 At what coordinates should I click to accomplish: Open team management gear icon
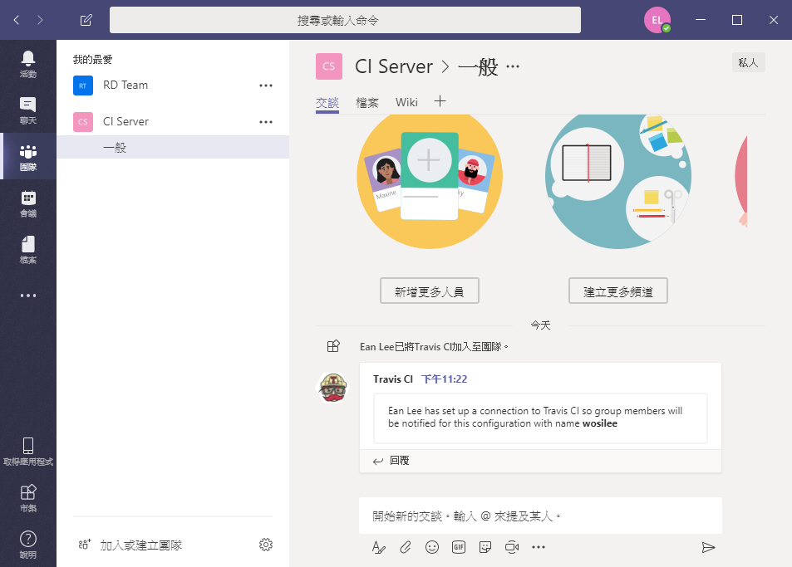[x=266, y=545]
